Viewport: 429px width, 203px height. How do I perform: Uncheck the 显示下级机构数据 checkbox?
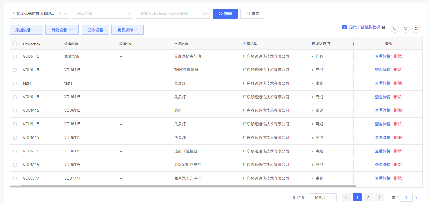coord(344,27)
